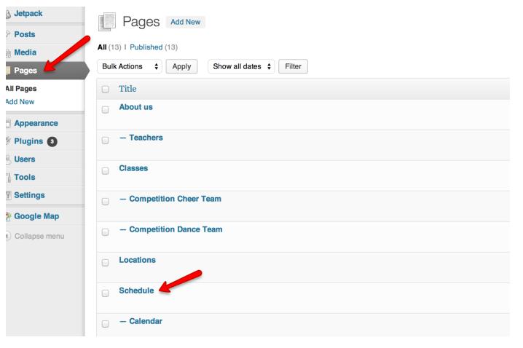The width and height of the screenshot is (523, 348).
Task: Open the Bulk Actions dropdown
Action: coord(130,67)
